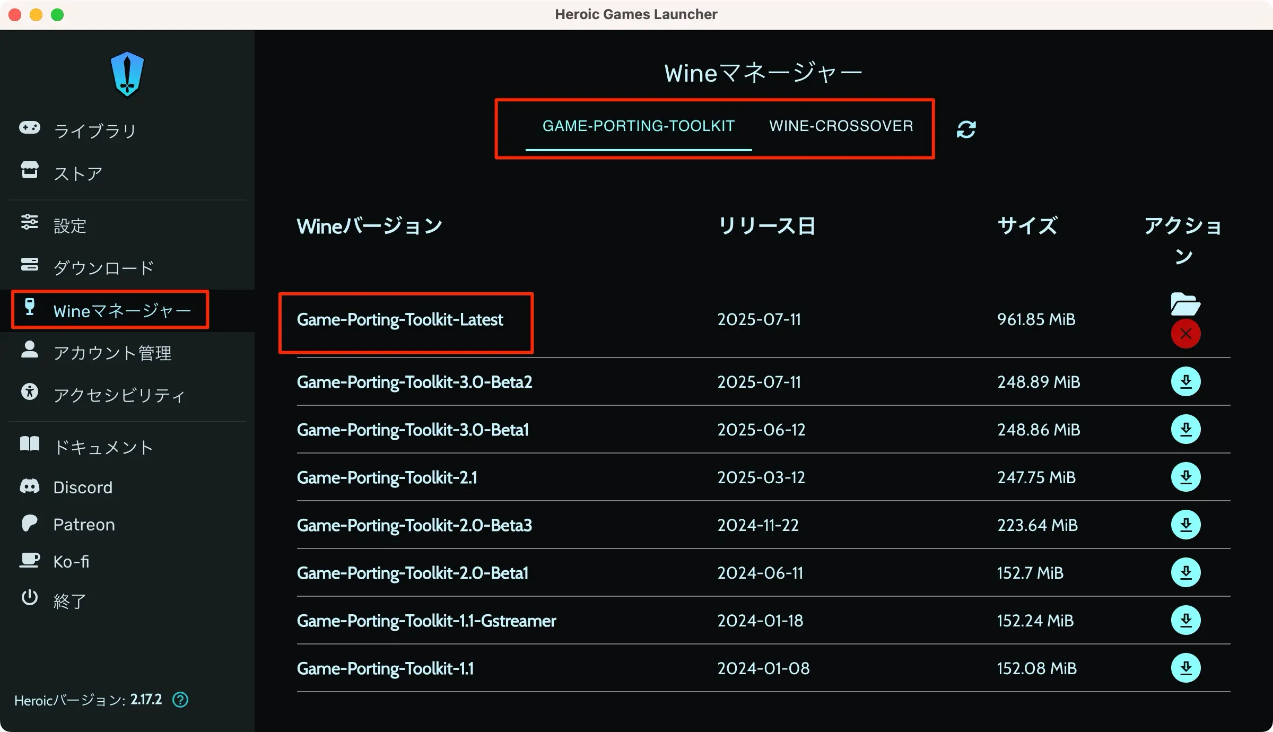Viewport: 1273px width, 732px height.
Task: Open アクセシビリティ via its person icon
Action: [30, 391]
